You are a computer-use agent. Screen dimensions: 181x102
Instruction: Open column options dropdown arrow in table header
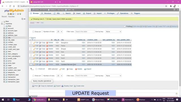[x=51, y=40]
